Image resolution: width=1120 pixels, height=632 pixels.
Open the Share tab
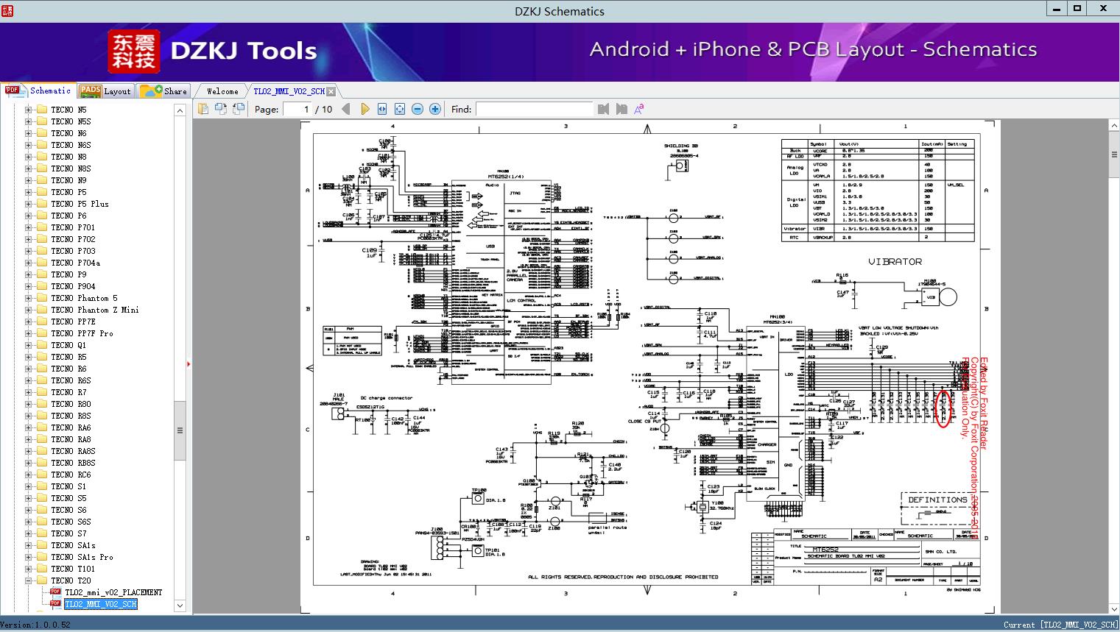[163, 91]
